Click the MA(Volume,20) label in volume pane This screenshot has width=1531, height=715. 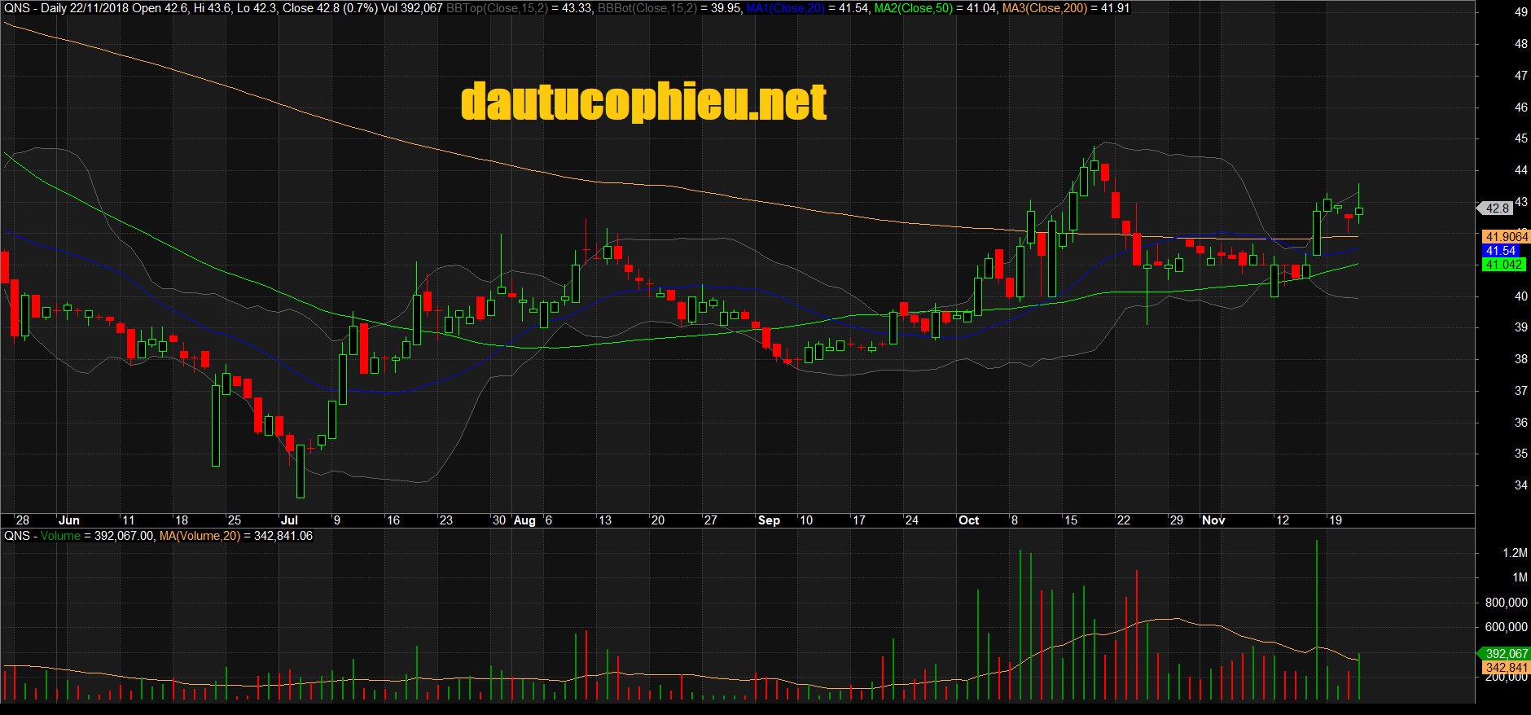pos(200,536)
